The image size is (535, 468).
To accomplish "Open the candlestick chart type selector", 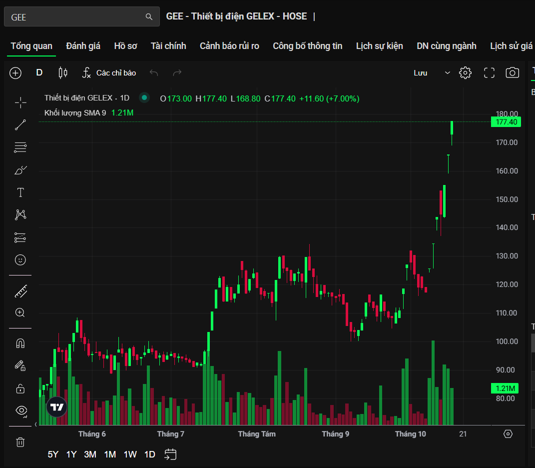I will tap(63, 73).
